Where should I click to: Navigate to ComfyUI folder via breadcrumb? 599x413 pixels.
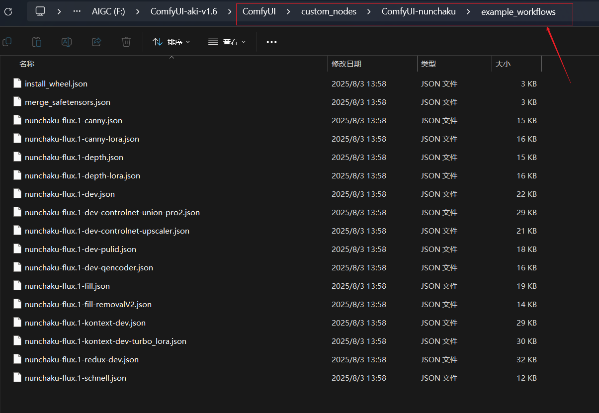259,11
